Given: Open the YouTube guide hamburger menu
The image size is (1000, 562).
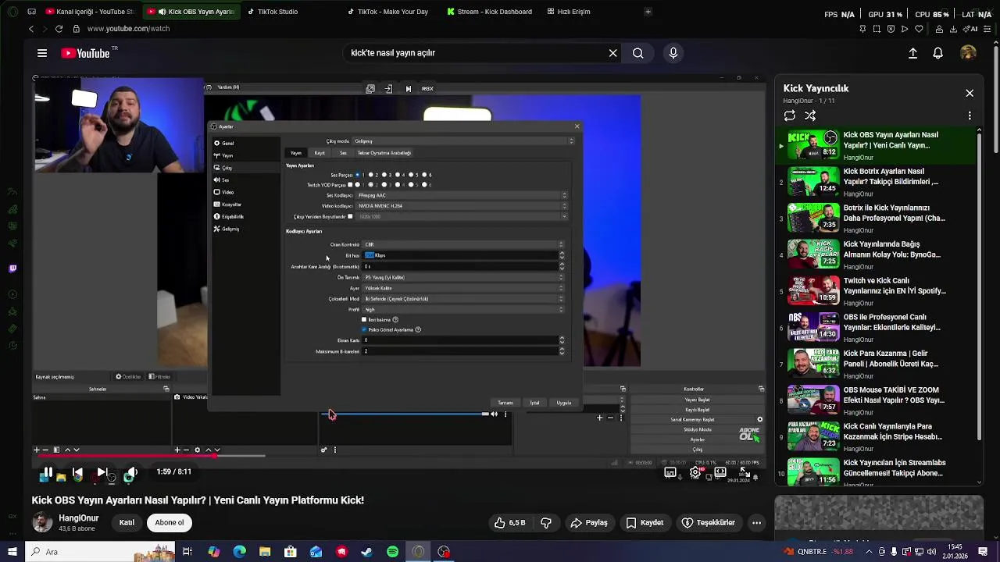Looking at the screenshot, I should (x=42, y=53).
